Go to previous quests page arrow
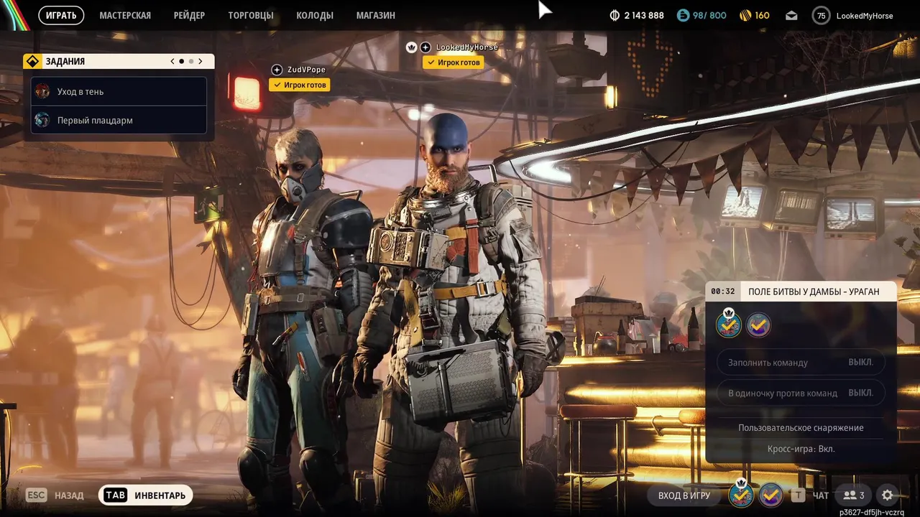920x517 pixels. pos(172,62)
